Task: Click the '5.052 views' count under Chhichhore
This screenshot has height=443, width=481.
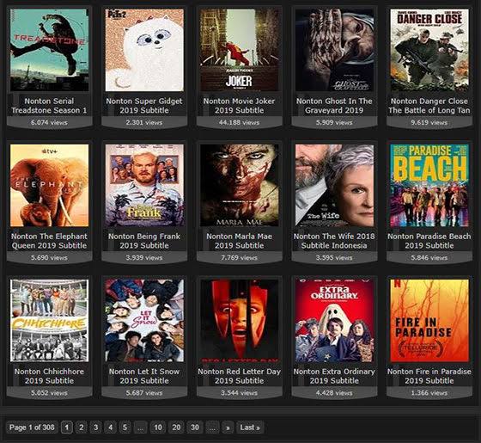Action: tap(49, 392)
